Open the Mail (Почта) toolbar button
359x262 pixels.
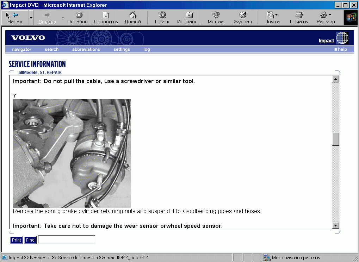point(272,18)
